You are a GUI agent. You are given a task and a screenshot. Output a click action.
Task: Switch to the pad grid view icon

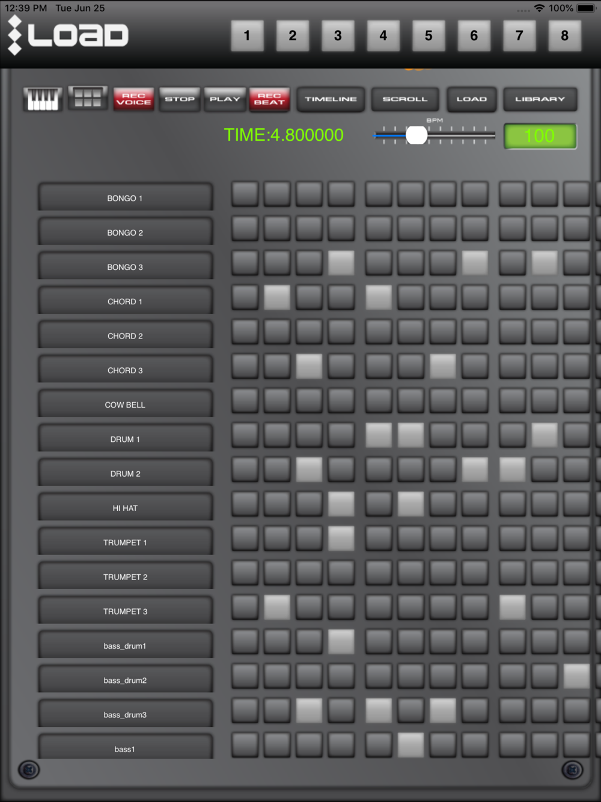(88, 98)
